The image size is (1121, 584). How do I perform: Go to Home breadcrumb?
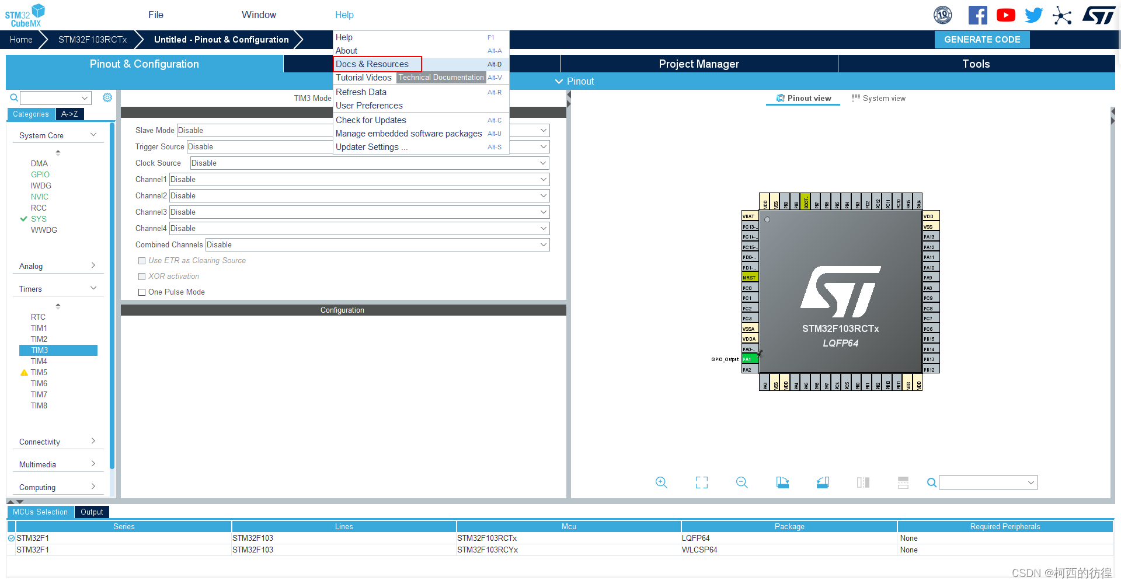pyautogui.click(x=21, y=40)
